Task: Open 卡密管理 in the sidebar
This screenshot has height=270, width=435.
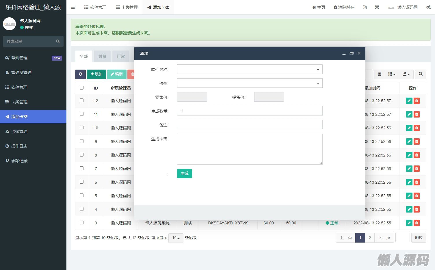Action: tap(19, 131)
